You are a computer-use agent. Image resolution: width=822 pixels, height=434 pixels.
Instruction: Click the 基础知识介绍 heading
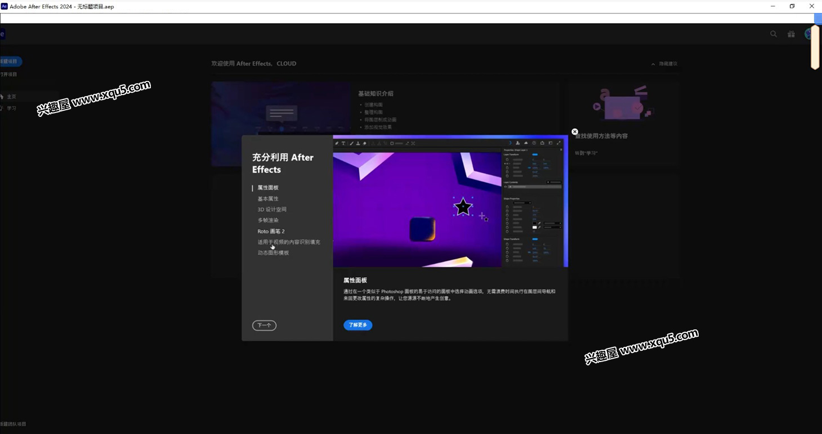(376, 93)
